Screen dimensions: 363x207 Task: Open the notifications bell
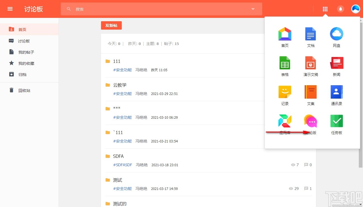[x=341, y=9]
